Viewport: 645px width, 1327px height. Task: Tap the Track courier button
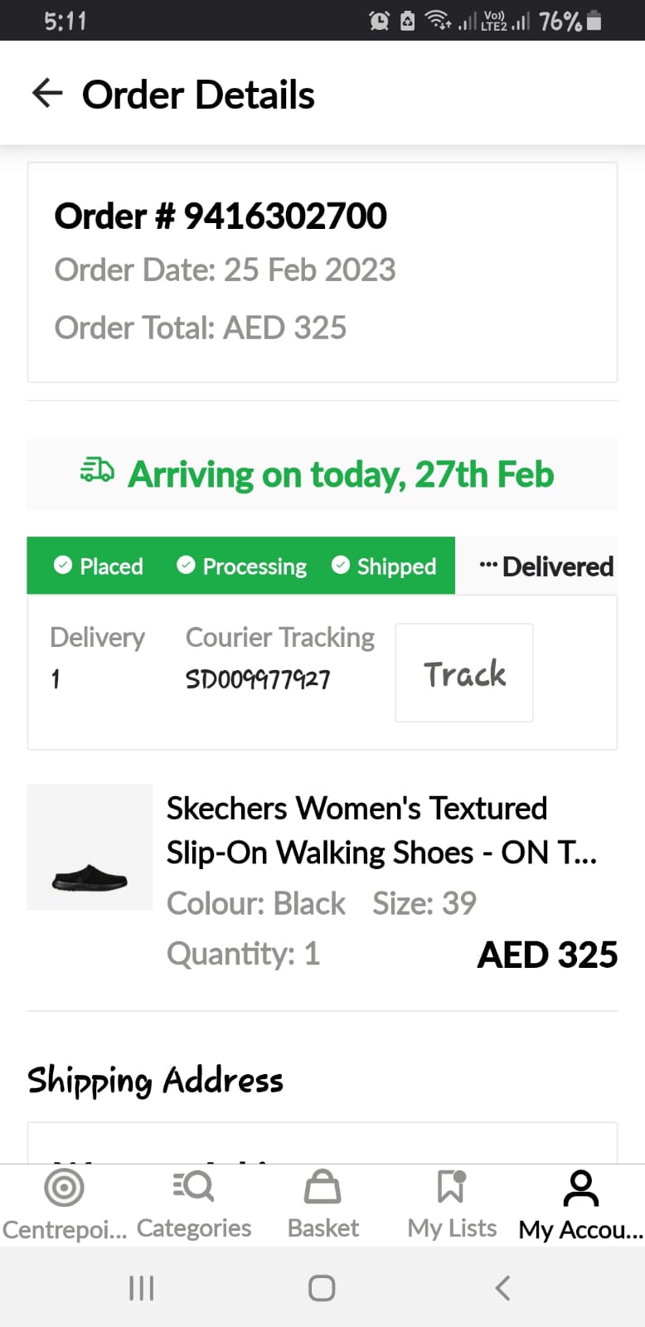click(464, 673)
